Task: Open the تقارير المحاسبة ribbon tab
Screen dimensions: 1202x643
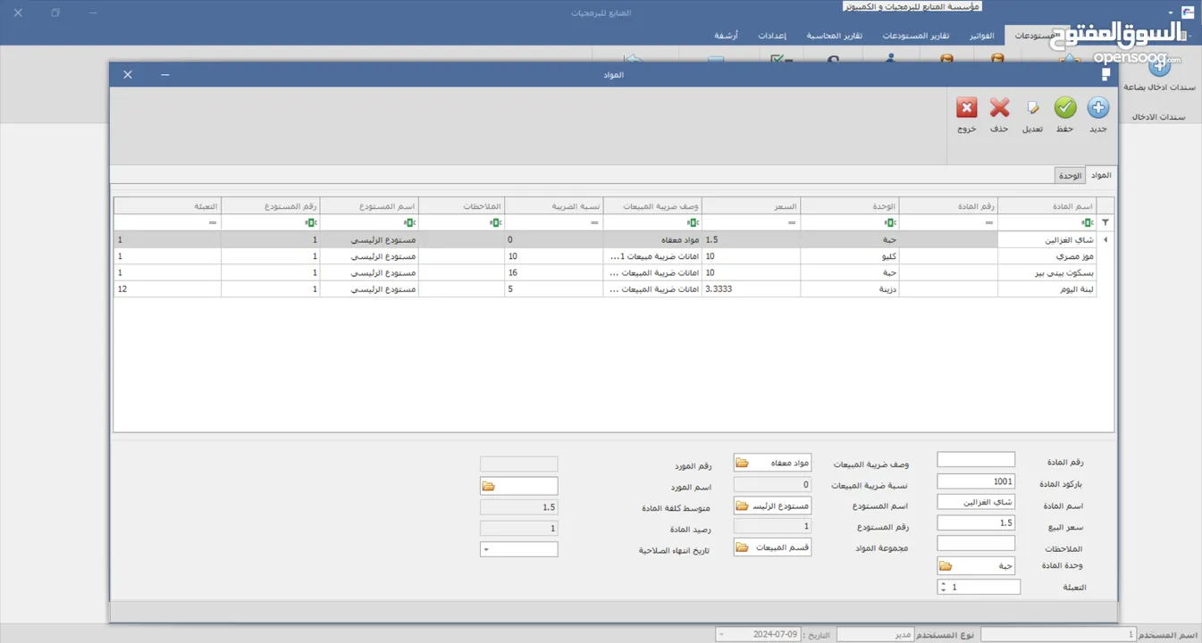Action: click(835, 36)
